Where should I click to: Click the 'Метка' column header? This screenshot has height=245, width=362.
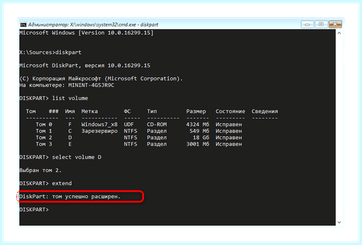pos(89,111)
